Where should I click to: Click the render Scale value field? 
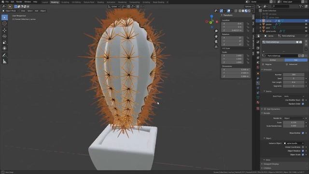tap(294, 122)
